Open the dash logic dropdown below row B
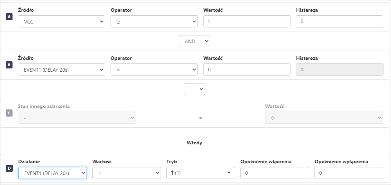391x185 pixels. (194, 89)
